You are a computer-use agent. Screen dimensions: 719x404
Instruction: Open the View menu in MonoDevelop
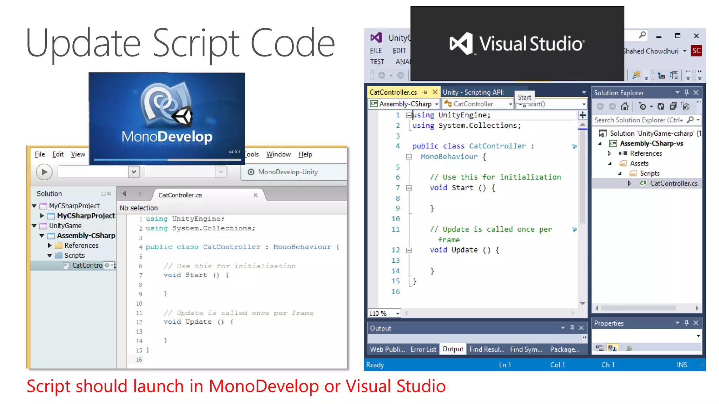tap(78, 154)
